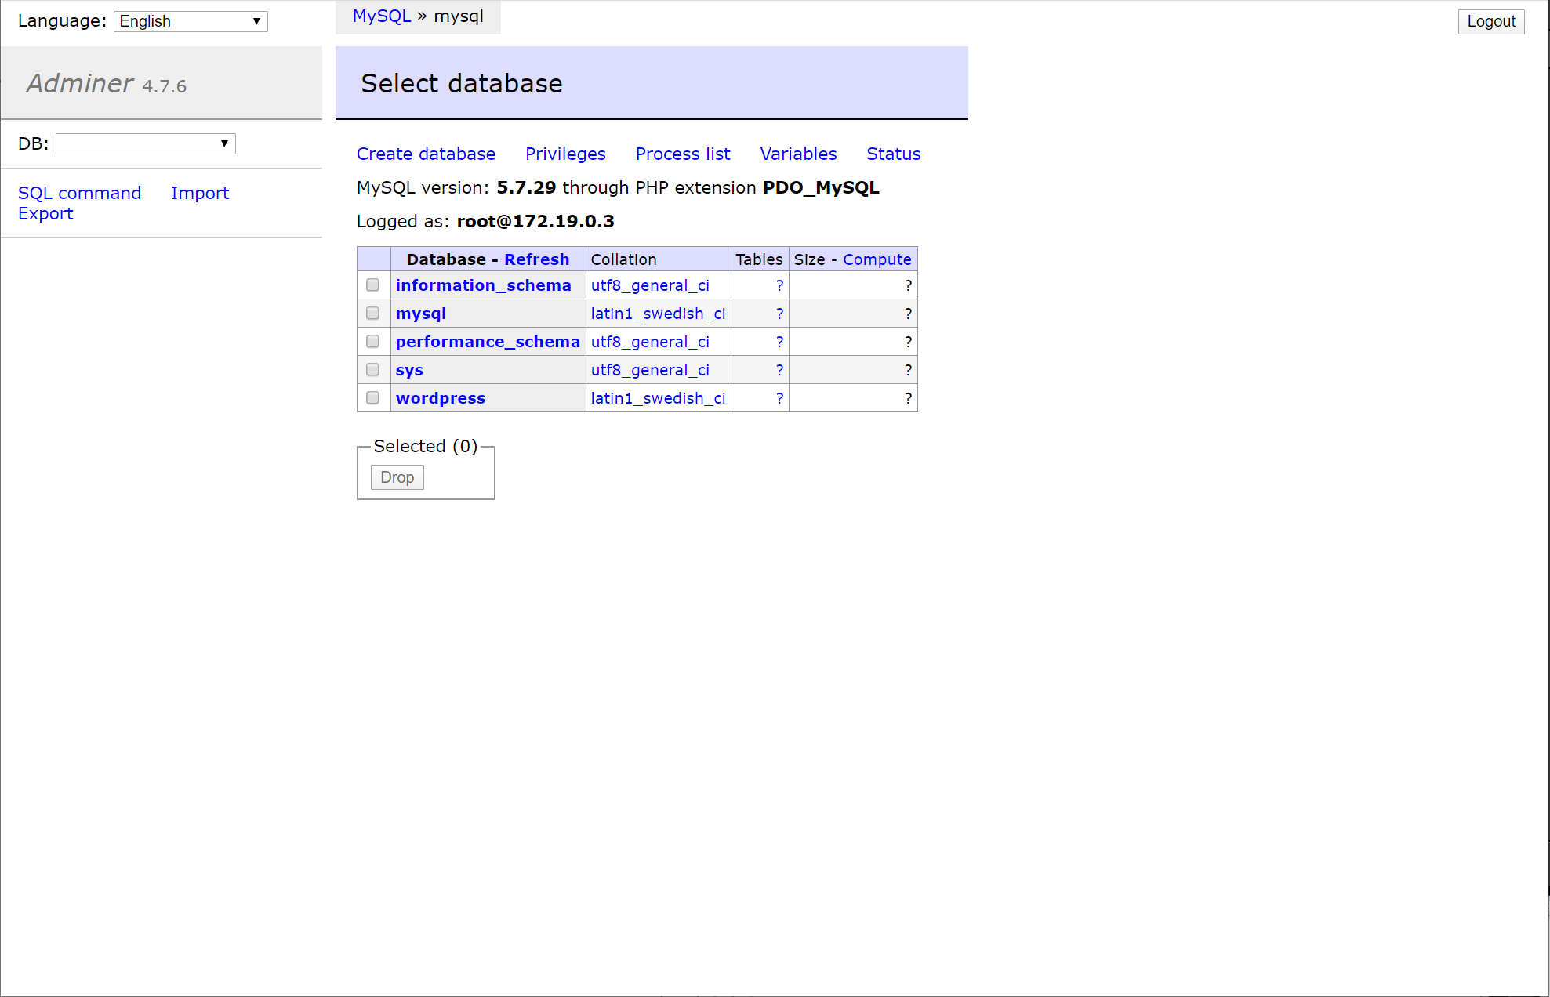Open Import in sidebar
Viewport: 1550px width, 997px height.
200,193
